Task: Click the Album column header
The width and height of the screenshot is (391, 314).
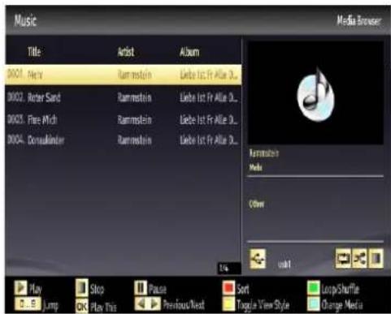Action: [x=189, y=52]
